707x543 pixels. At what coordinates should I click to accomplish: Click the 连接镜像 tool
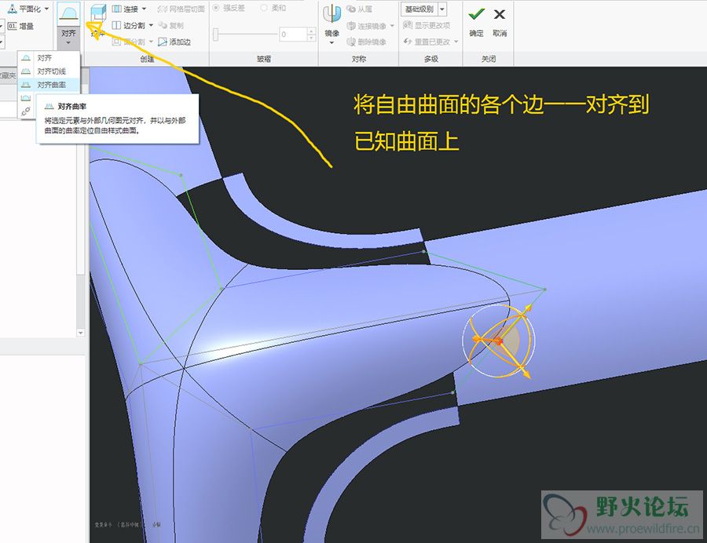pos(367,26)
